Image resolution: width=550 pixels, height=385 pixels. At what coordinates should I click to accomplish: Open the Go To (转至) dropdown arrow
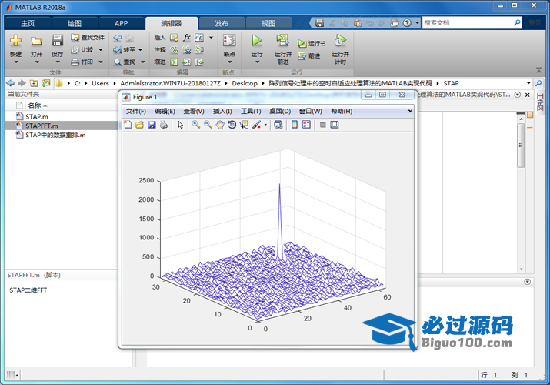pos(140,50)
